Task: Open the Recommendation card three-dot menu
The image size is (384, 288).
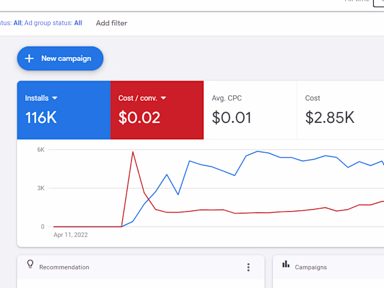Action: coord(249,267)
